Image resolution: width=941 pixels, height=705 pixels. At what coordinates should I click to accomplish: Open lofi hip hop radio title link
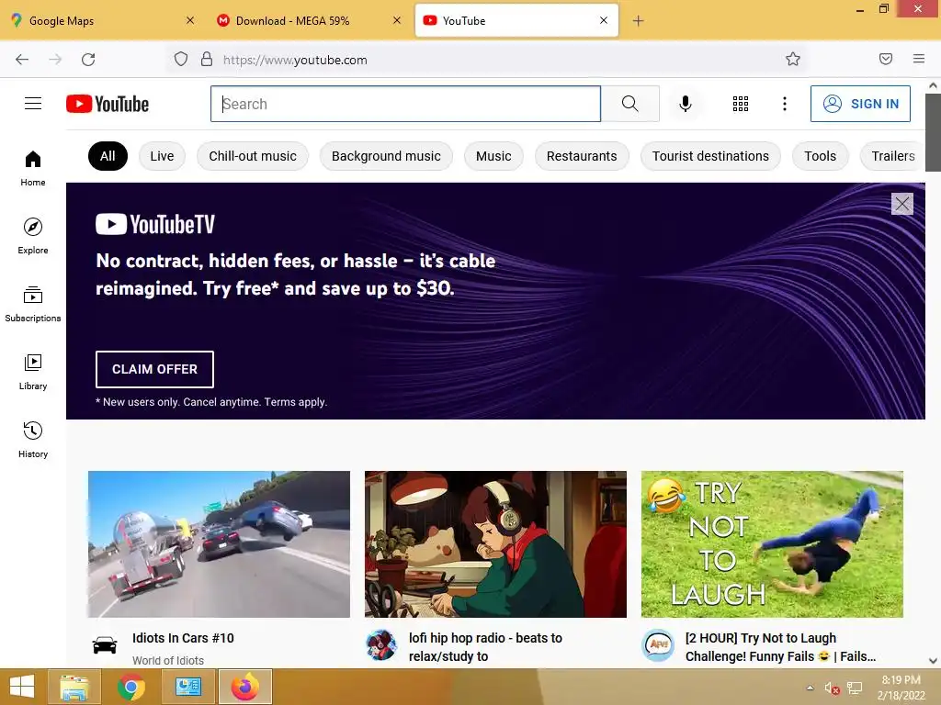click(x=485, y=647)
